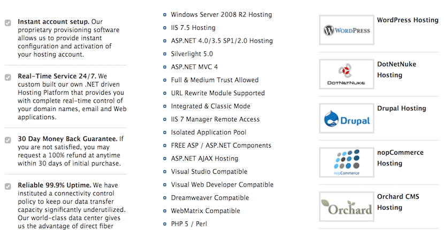The width and height of the screenshot is (444, 230).
Task: Open the Drupal logo thumbnail
Action: (347, 118)
